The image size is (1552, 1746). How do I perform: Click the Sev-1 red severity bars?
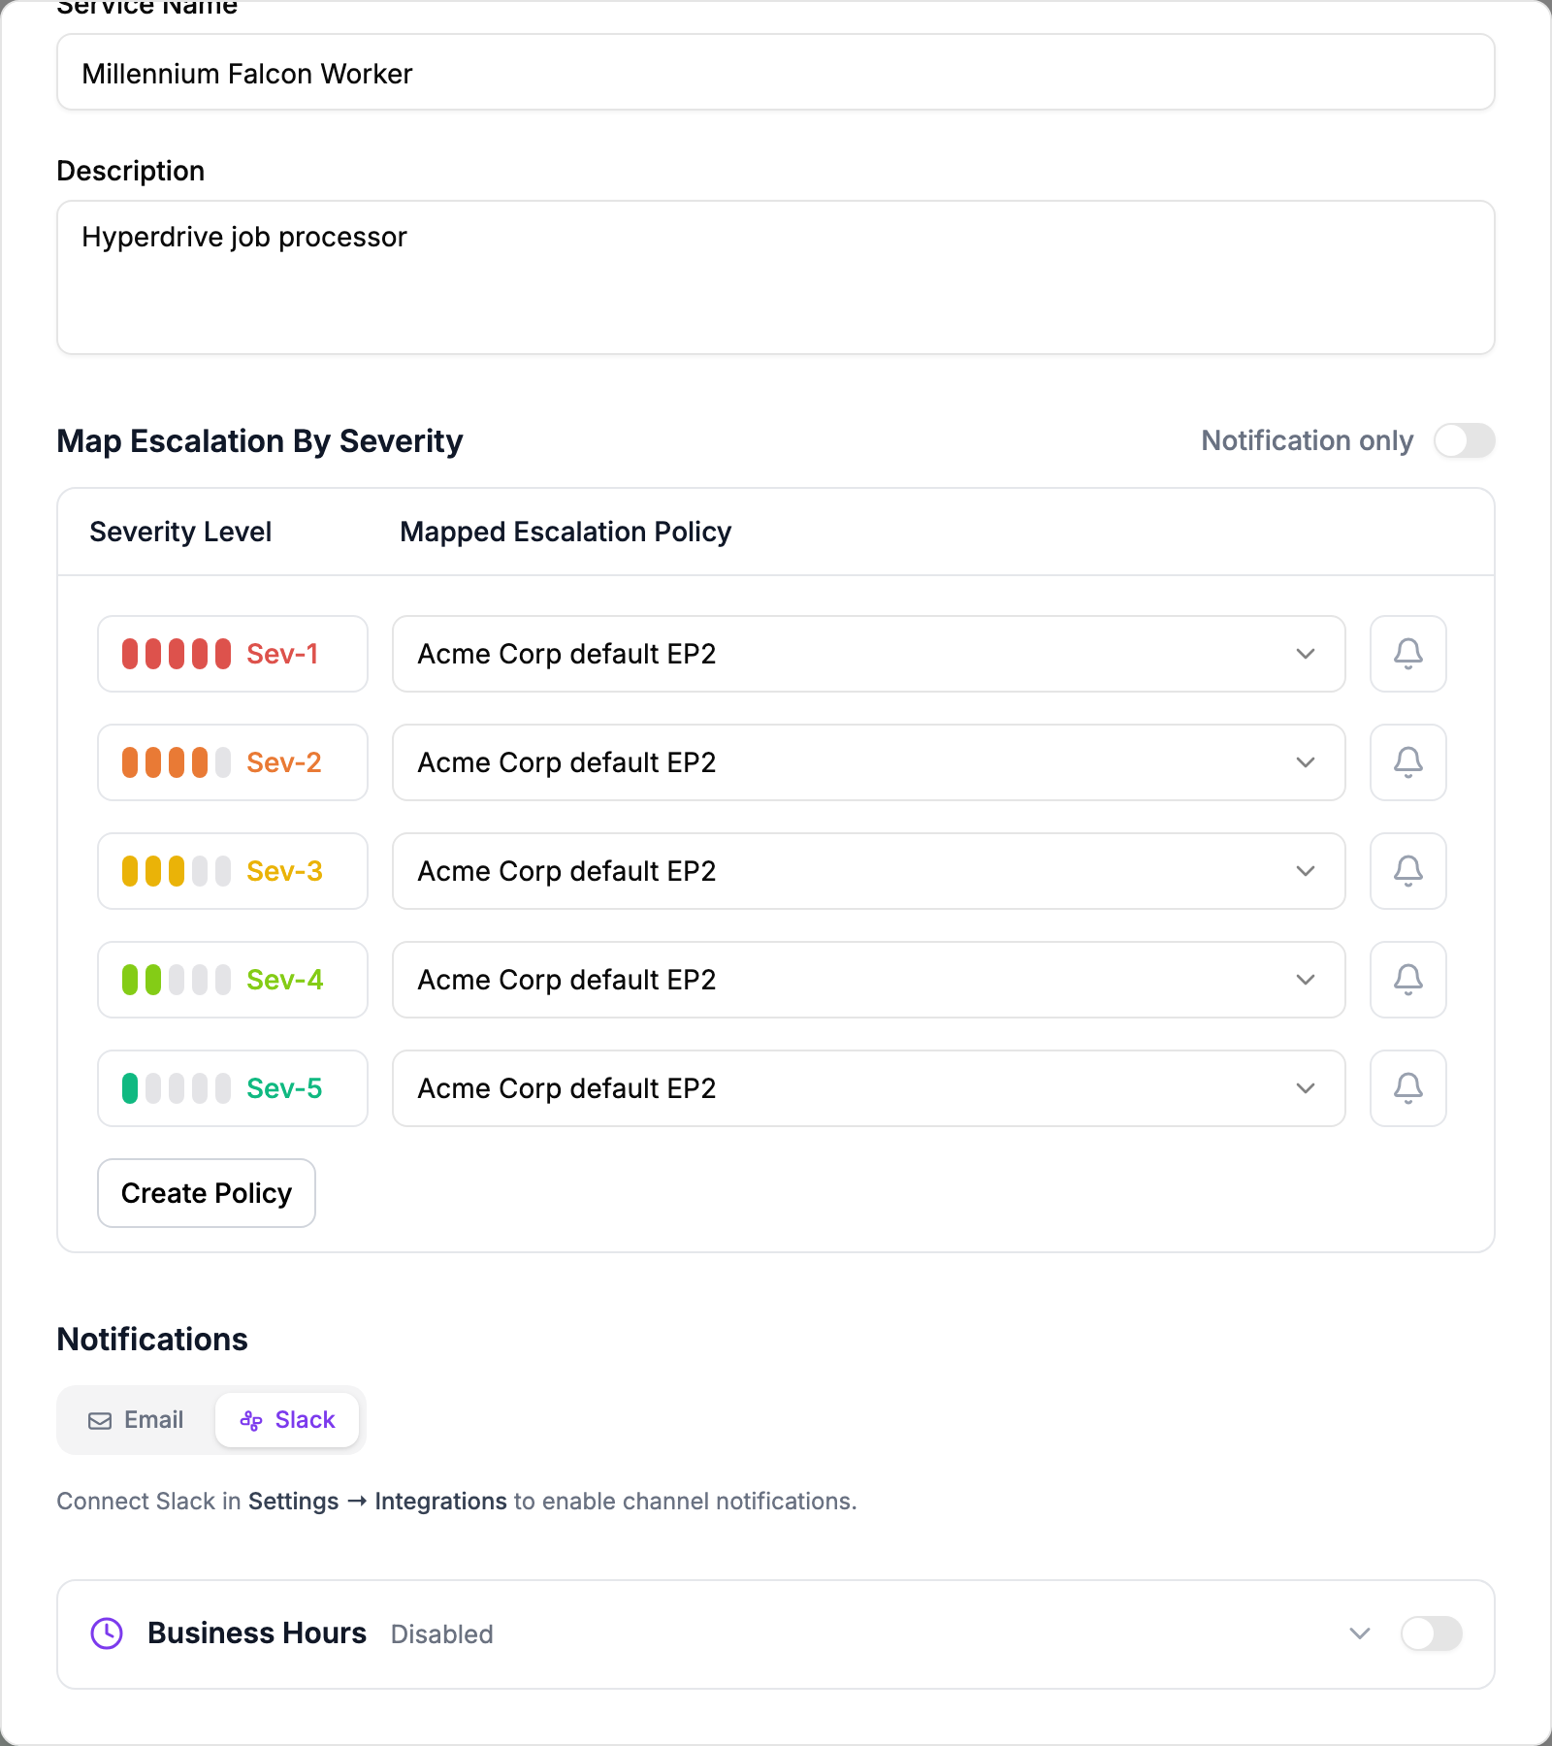[177, 654]
